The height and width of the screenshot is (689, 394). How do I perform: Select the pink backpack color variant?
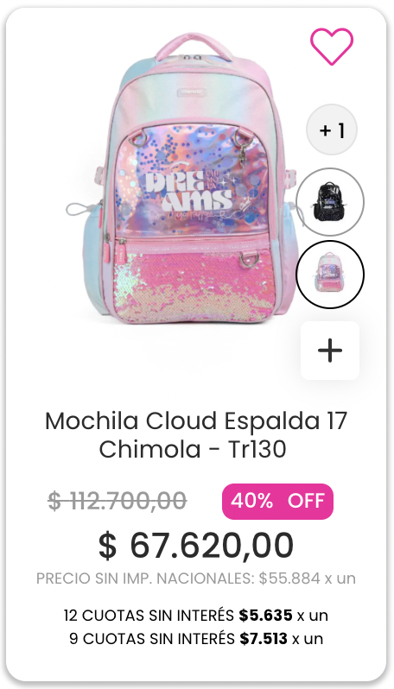pos(330,275)
